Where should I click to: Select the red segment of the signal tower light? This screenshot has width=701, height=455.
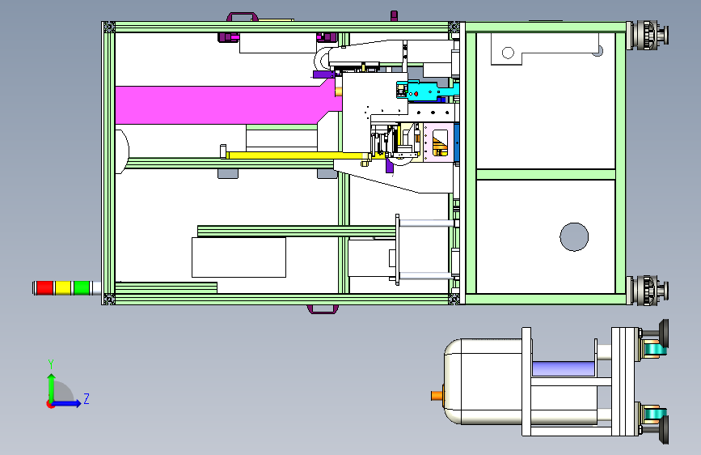coord(44,288)
